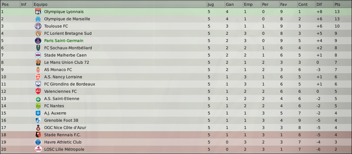This screenshot has width=352, height=154.
Task: Click the A.S. Saint-Etienne green badge
Action: pyautogui.click(x=38, y=99)
